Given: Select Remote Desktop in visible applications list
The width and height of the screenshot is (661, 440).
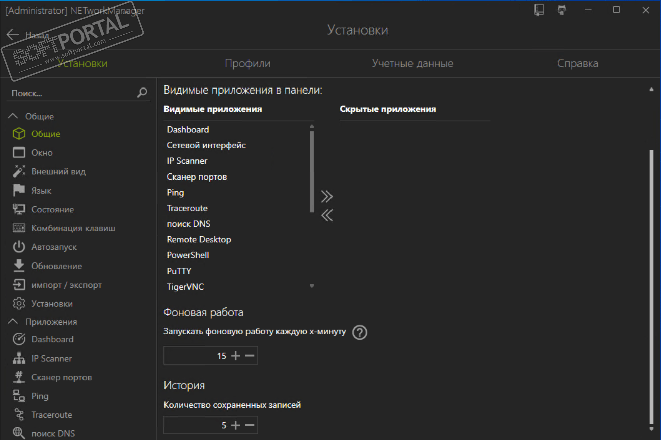Looking at the screenshot, I should tap(199, 239).
